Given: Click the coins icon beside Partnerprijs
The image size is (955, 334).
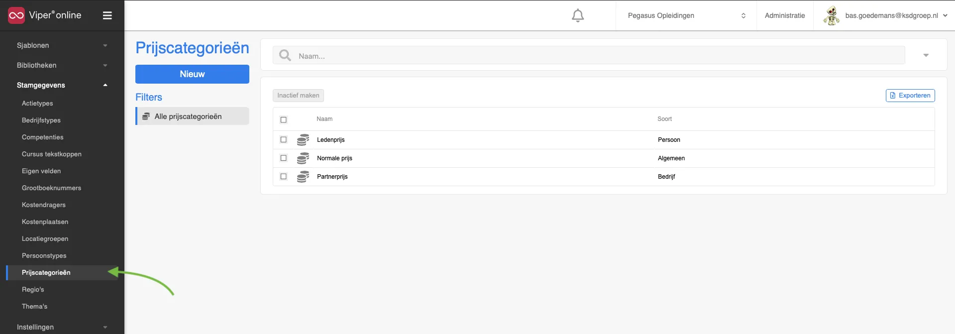Looking at the screenshot, I should 303,177.
